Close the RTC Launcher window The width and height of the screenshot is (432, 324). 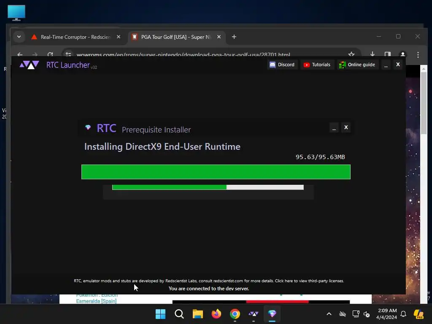click(398, 65)
